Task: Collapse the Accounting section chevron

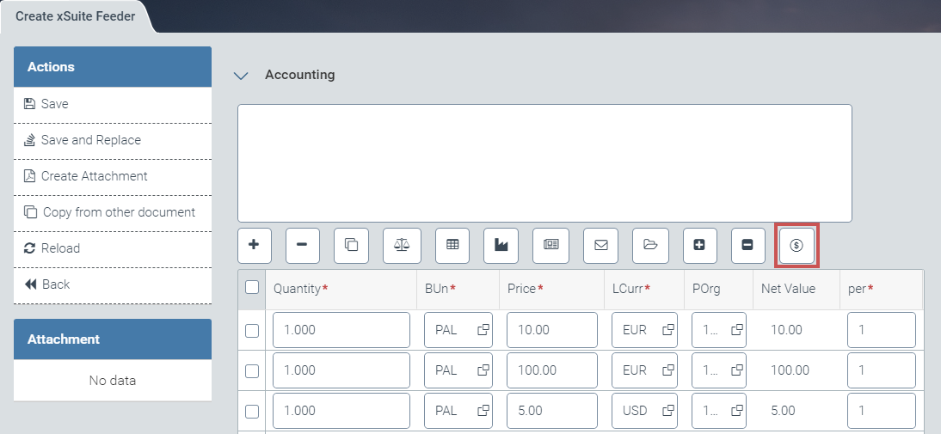Action: point(242,76)
